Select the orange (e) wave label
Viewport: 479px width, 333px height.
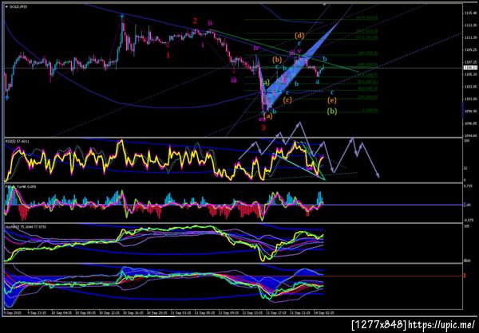coord(332,100)
